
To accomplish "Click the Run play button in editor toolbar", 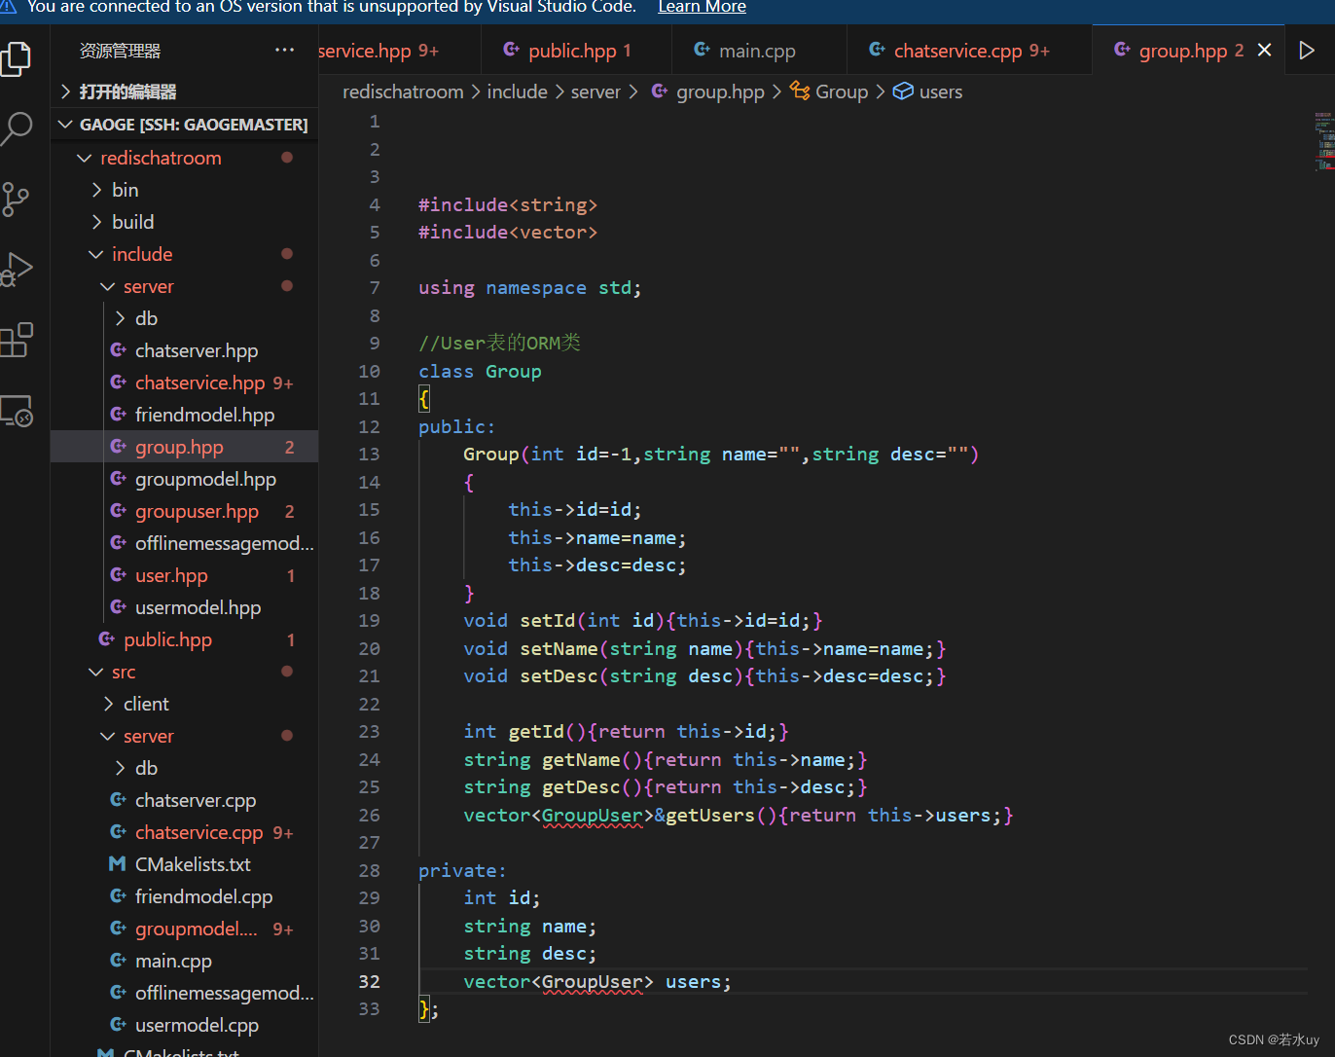I will pos(1307,50).
